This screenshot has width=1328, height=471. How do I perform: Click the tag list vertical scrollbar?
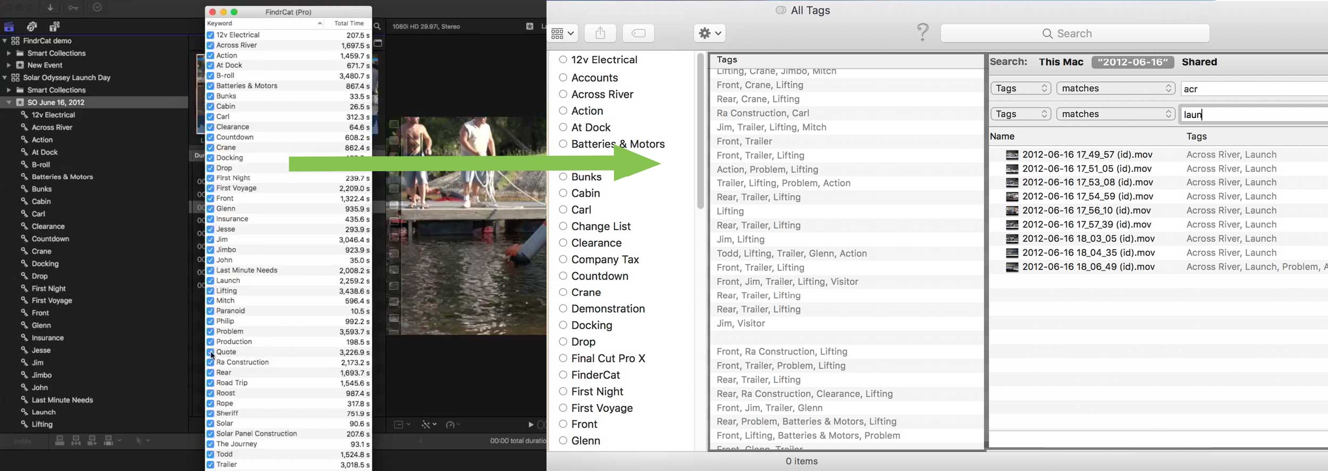pyautogui.click(x=700, y=130)
